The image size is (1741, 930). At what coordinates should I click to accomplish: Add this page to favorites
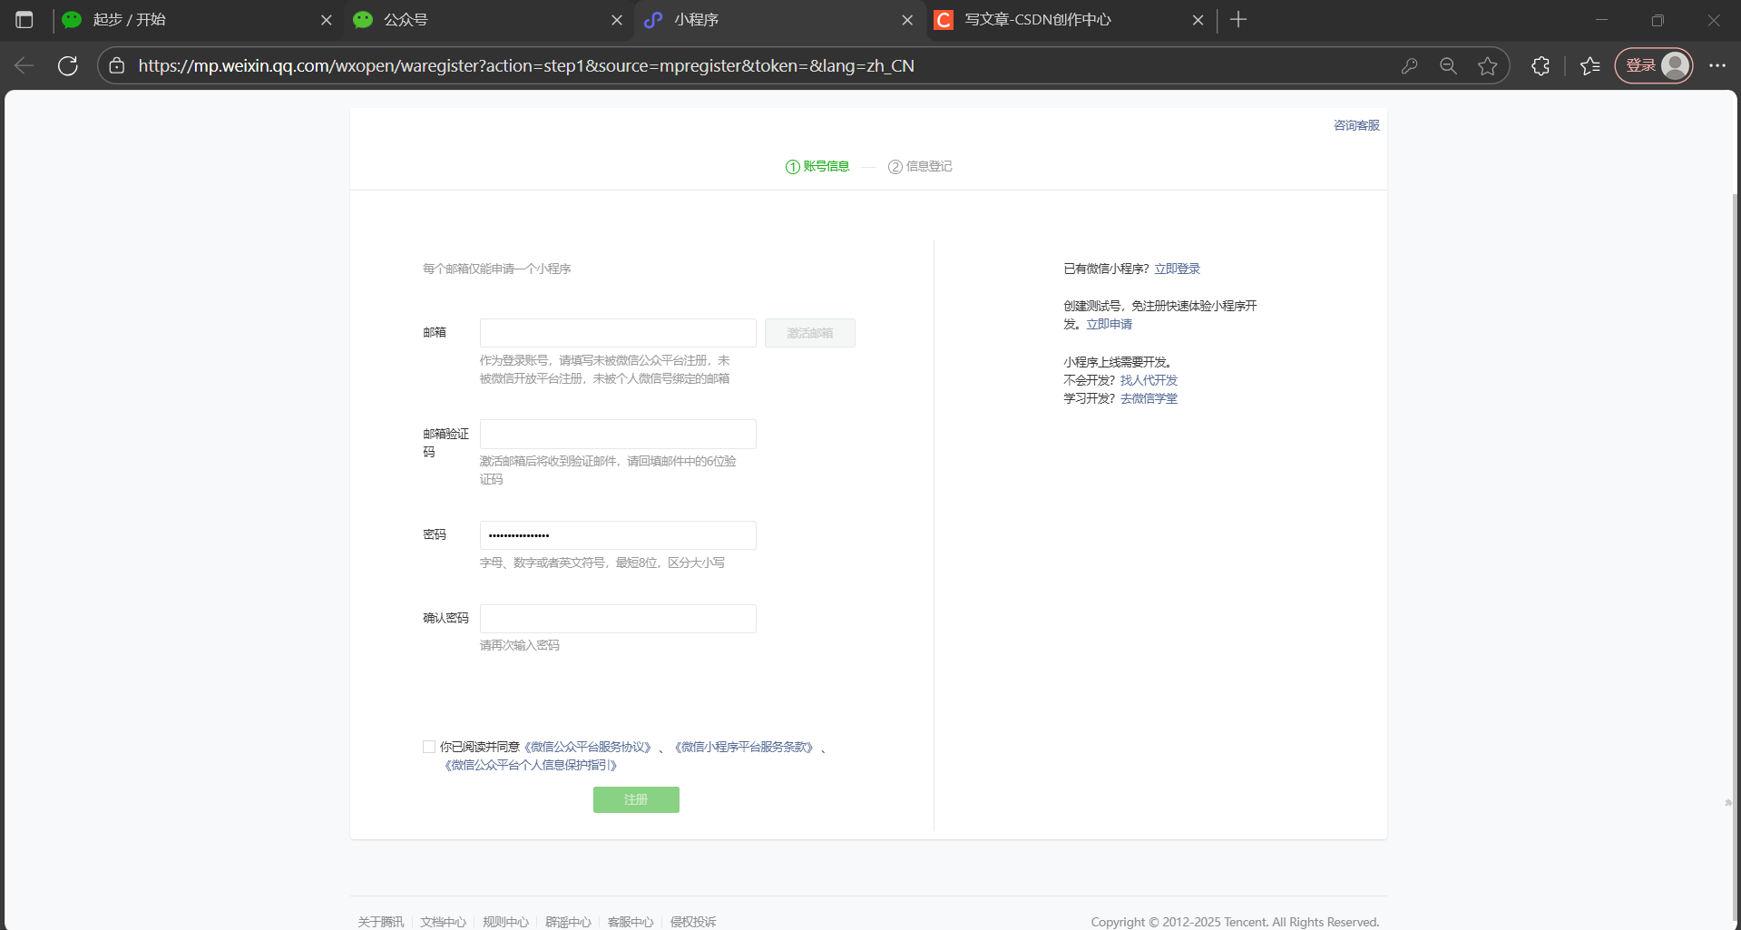[1487, 65]
